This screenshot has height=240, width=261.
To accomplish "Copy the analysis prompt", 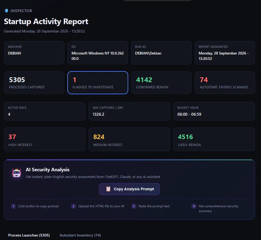I will [129, 189].
